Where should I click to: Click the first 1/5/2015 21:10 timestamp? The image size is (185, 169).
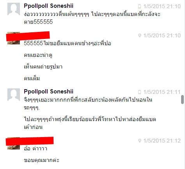(x=162, y=6)
